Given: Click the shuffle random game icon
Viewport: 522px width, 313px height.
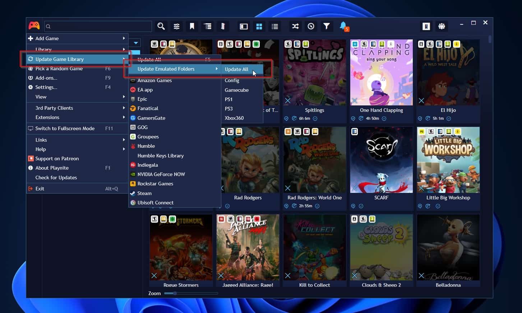Looking at the screenshot, I should pos(295,26).
